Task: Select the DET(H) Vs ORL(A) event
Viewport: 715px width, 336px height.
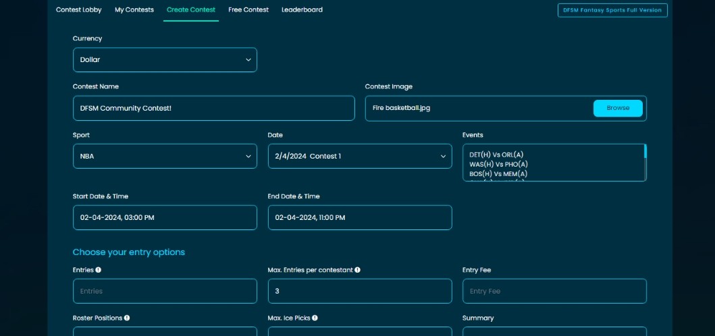Action: tap(496, 155)
